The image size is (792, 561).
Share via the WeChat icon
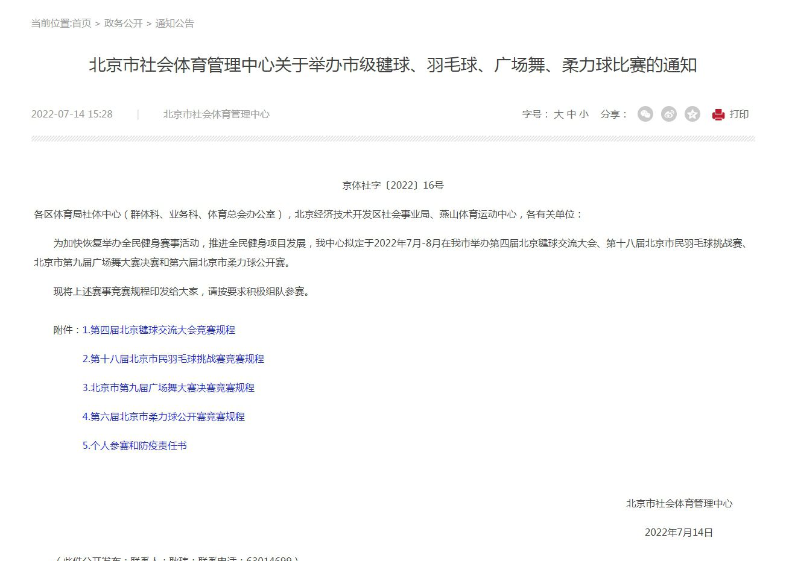[x=645, y=114]
